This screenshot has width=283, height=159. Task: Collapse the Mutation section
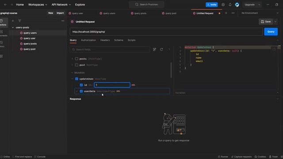click(x=72, y=72)
